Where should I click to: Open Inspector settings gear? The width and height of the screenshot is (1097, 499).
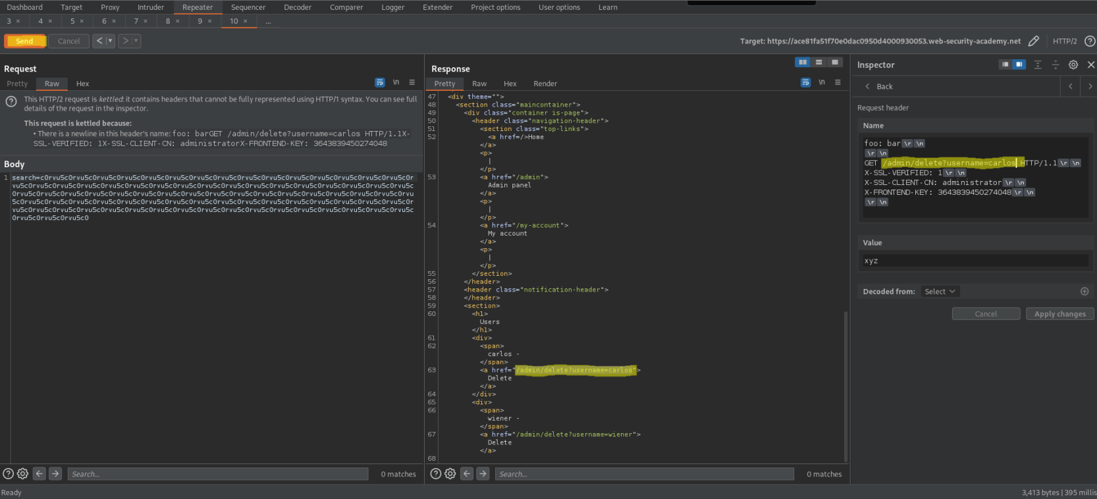point(1073,65)
